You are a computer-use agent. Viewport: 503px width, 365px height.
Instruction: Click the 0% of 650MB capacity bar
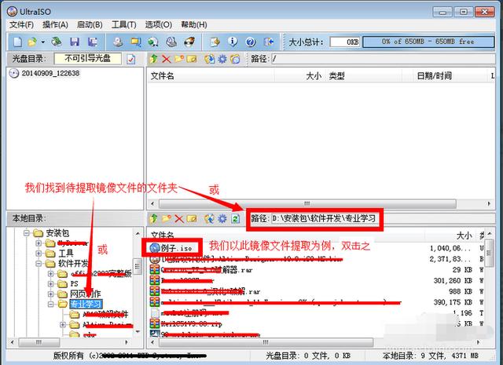tap(428, 42)
